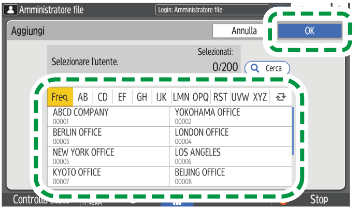Select the Freq. tab
The image size is (358, 209).
point(60,97)
